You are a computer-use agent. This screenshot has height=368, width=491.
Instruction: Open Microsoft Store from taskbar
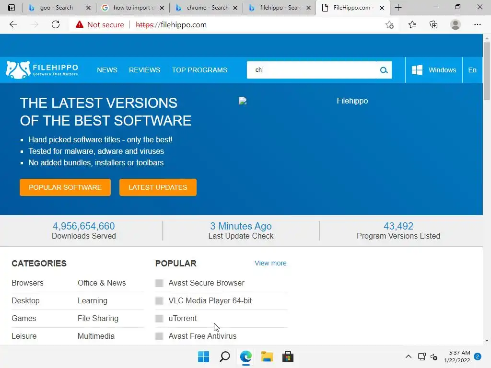pos(288,356)
